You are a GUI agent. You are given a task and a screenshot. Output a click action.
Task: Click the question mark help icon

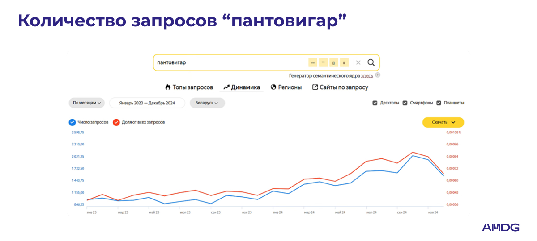[x=378, y=75]
